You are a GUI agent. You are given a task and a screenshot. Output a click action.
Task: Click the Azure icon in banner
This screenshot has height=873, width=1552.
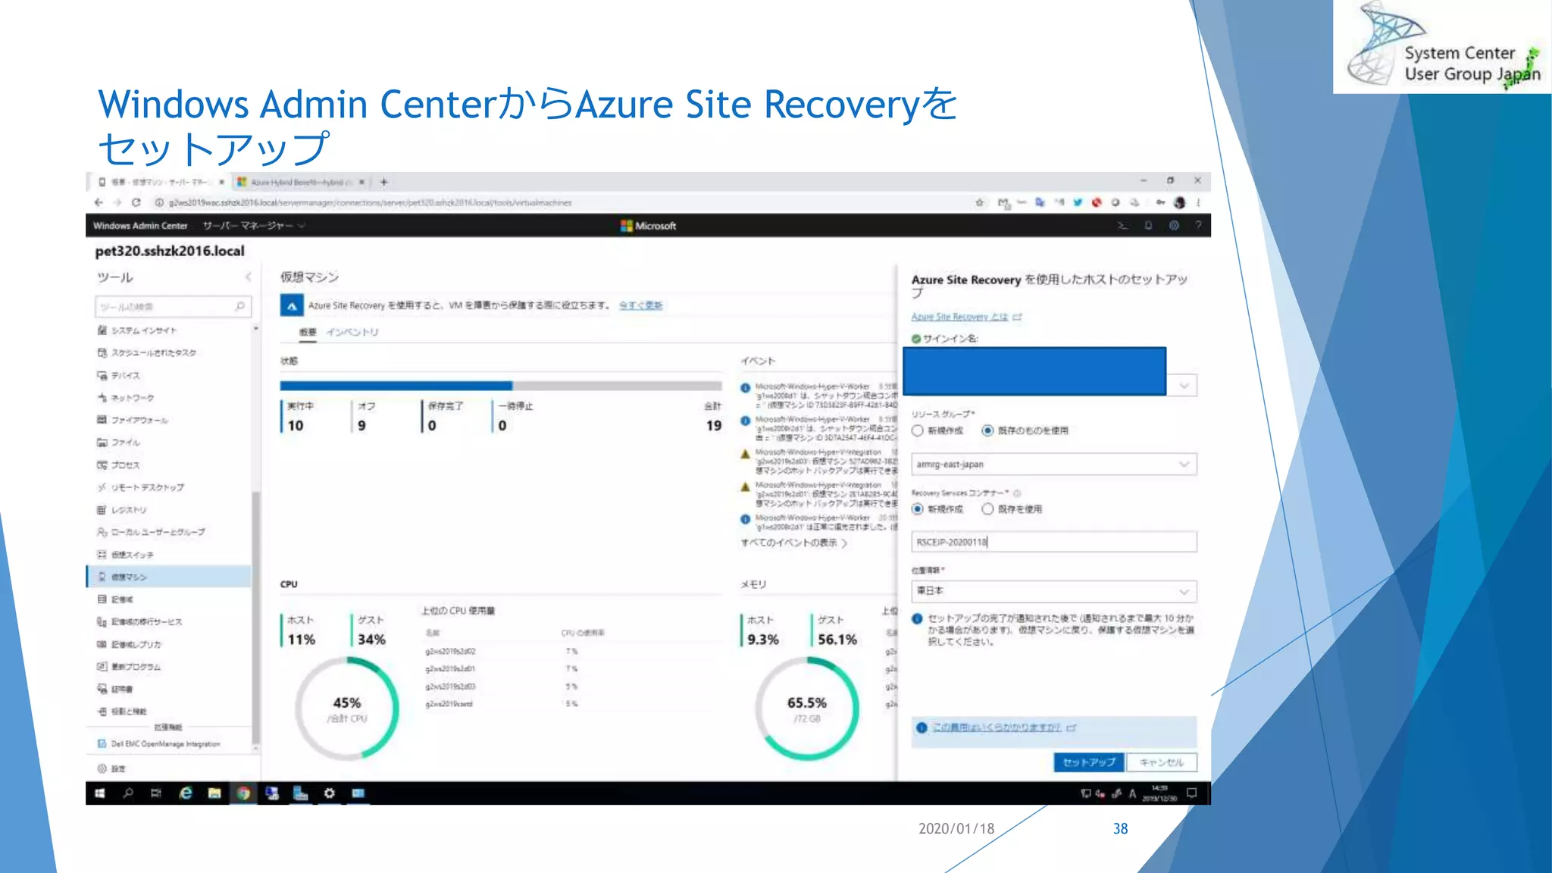point(292,305)
